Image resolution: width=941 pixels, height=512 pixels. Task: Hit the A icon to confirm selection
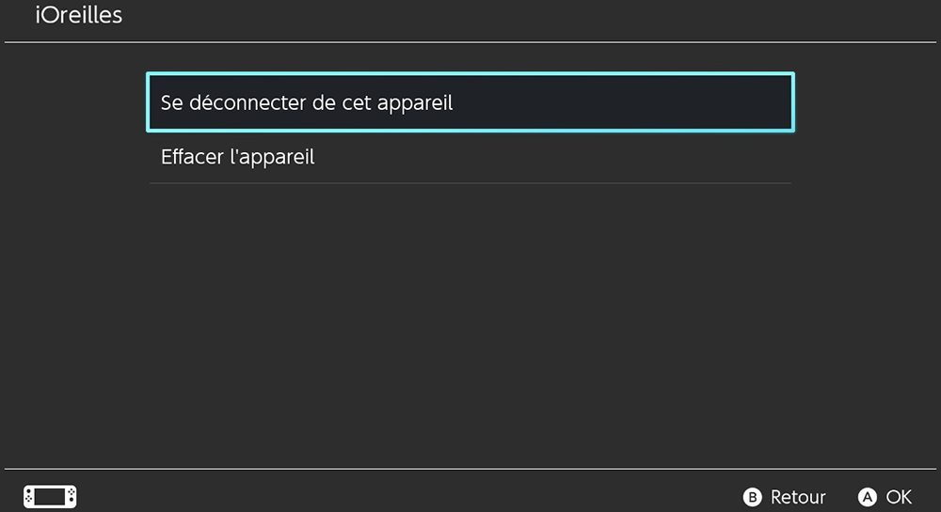click(867, 497)
